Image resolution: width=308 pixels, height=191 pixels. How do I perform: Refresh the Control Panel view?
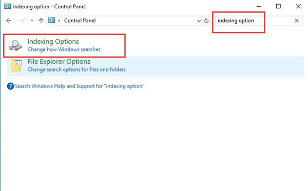tap(206, 21)
